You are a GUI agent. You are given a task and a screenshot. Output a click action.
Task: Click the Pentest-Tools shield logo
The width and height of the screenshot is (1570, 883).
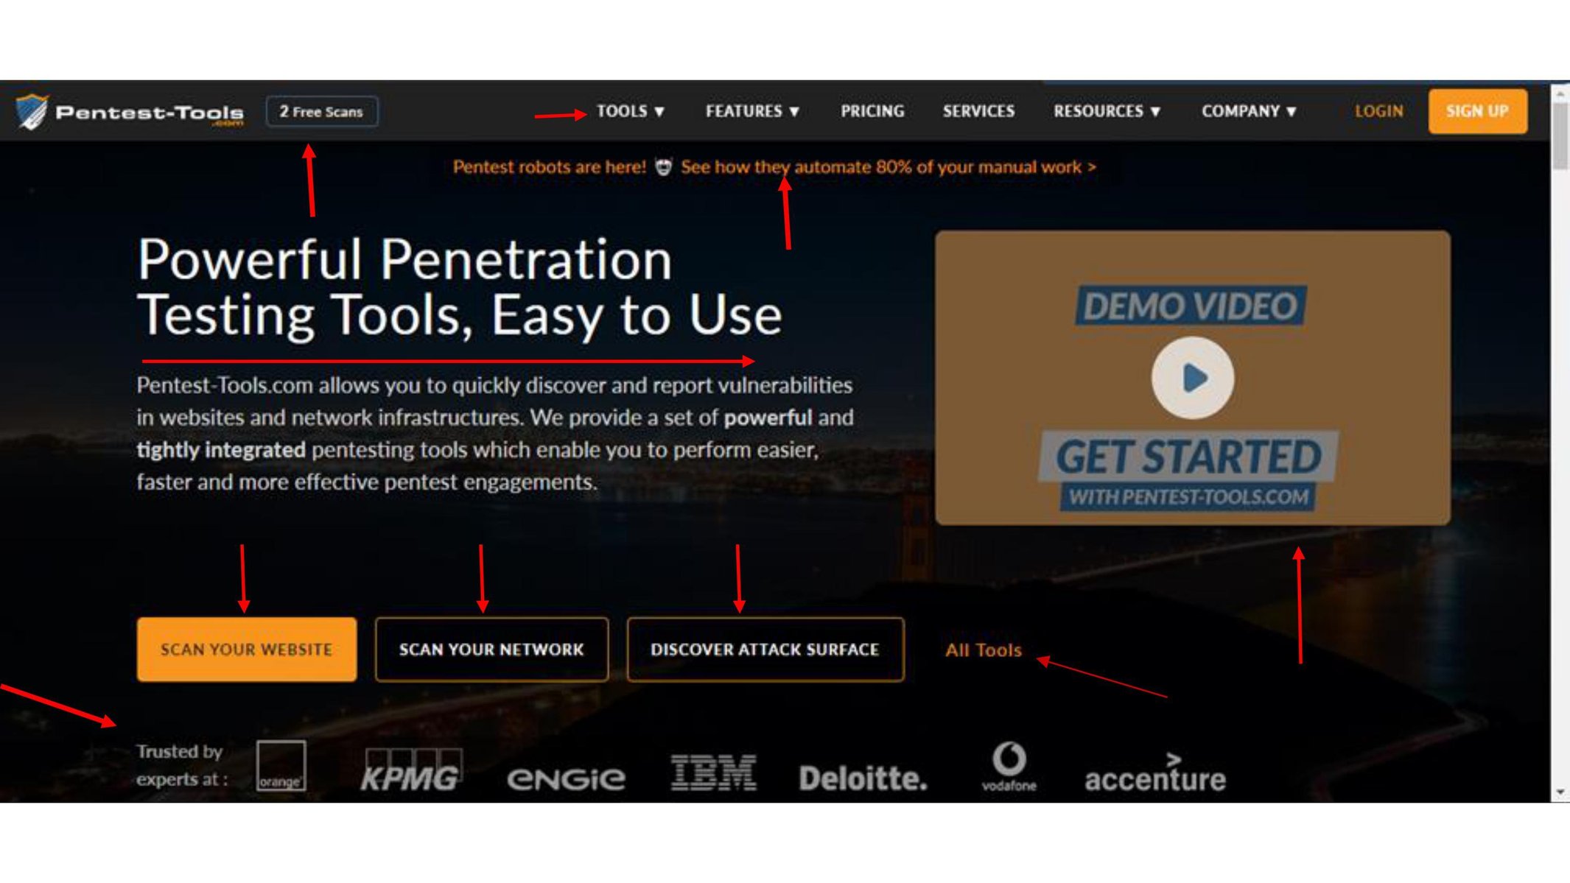[32, 112]
